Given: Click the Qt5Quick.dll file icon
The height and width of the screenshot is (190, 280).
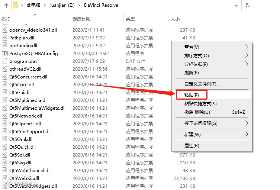Looking at the screenshot, I should tap(5, 147).
